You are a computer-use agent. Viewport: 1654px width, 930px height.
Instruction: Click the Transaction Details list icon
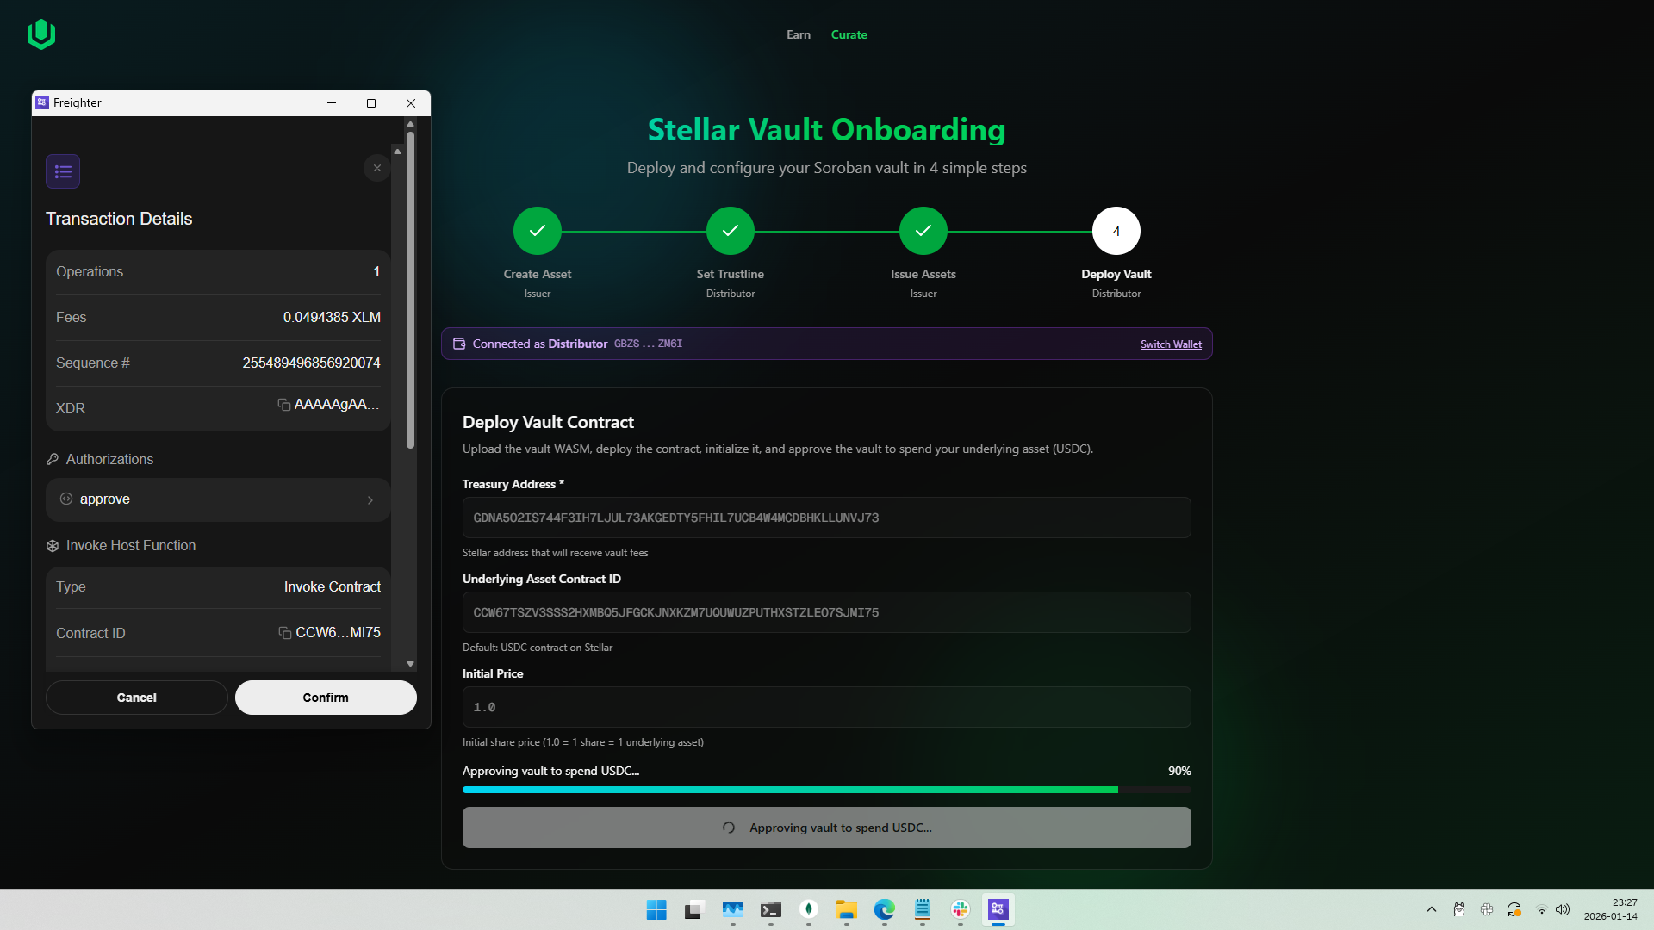[x=63, y=171]
